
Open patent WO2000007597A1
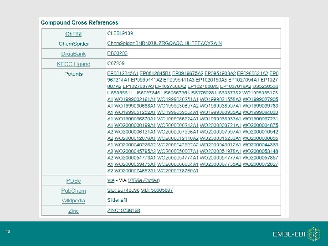tap(220, 132)
